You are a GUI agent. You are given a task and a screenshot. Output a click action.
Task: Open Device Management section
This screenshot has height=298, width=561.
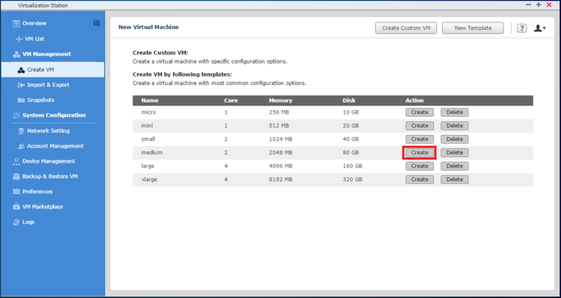[49, 161]
